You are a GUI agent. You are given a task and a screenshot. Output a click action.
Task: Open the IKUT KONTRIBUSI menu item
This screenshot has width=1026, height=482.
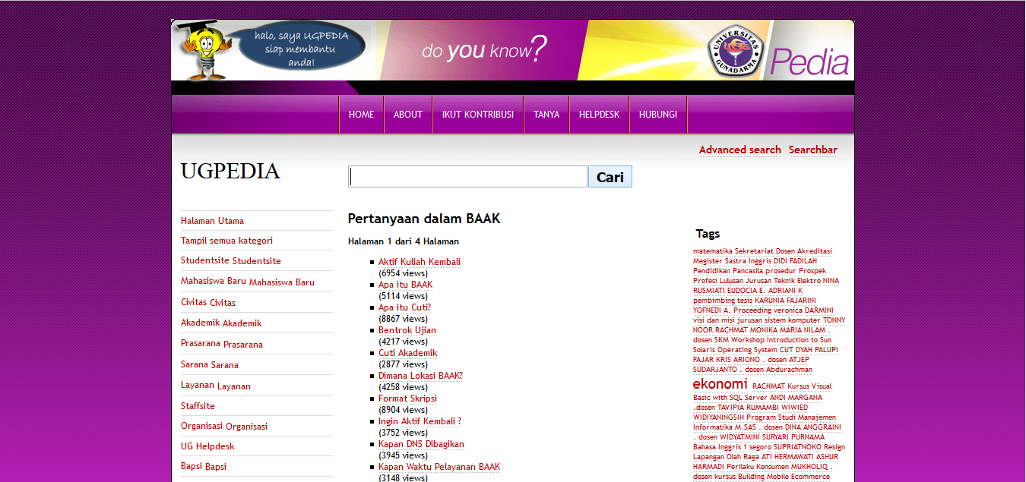478,115
